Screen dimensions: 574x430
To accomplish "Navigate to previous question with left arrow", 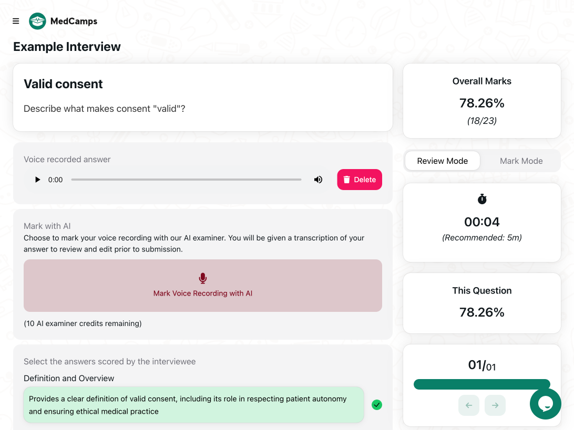I will tap(468, 405).
